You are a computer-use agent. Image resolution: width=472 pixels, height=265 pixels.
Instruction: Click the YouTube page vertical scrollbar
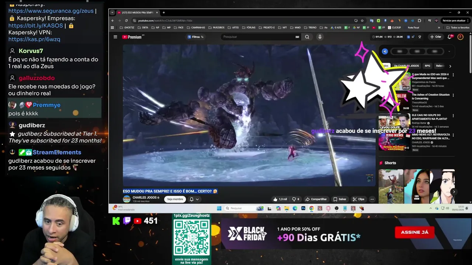pyautogui.click(x=470, y=53)
